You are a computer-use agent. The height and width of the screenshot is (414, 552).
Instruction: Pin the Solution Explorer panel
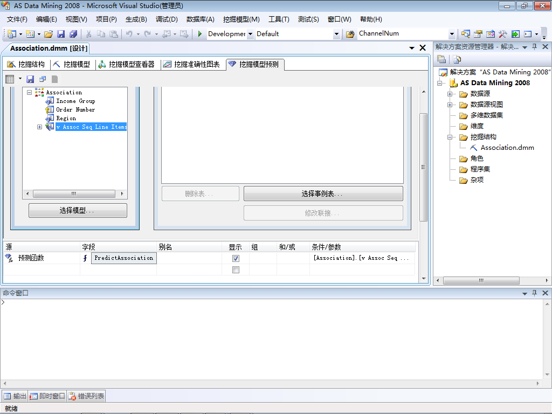(x=534, y=46)
